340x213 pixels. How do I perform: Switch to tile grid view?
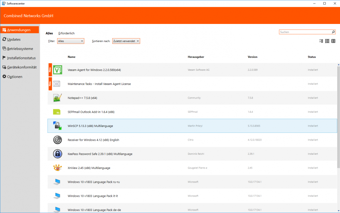point(333,41)
